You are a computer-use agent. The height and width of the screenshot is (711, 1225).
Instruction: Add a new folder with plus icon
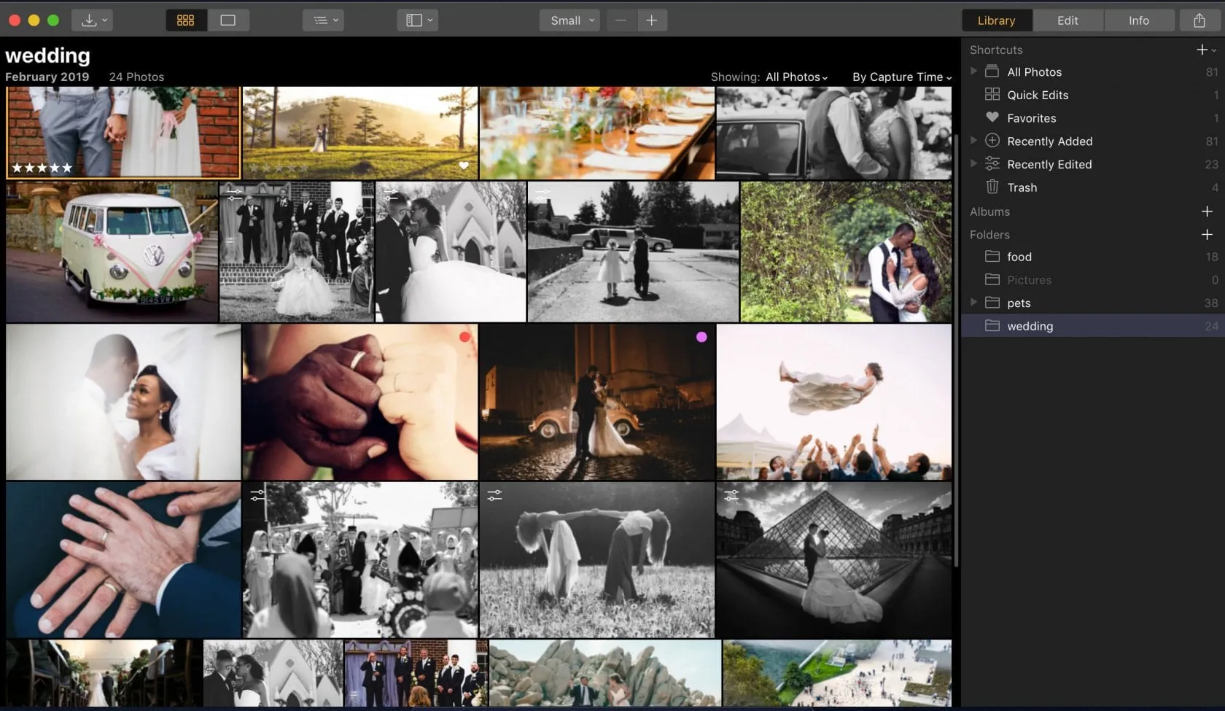click(x=1207, y=235)
